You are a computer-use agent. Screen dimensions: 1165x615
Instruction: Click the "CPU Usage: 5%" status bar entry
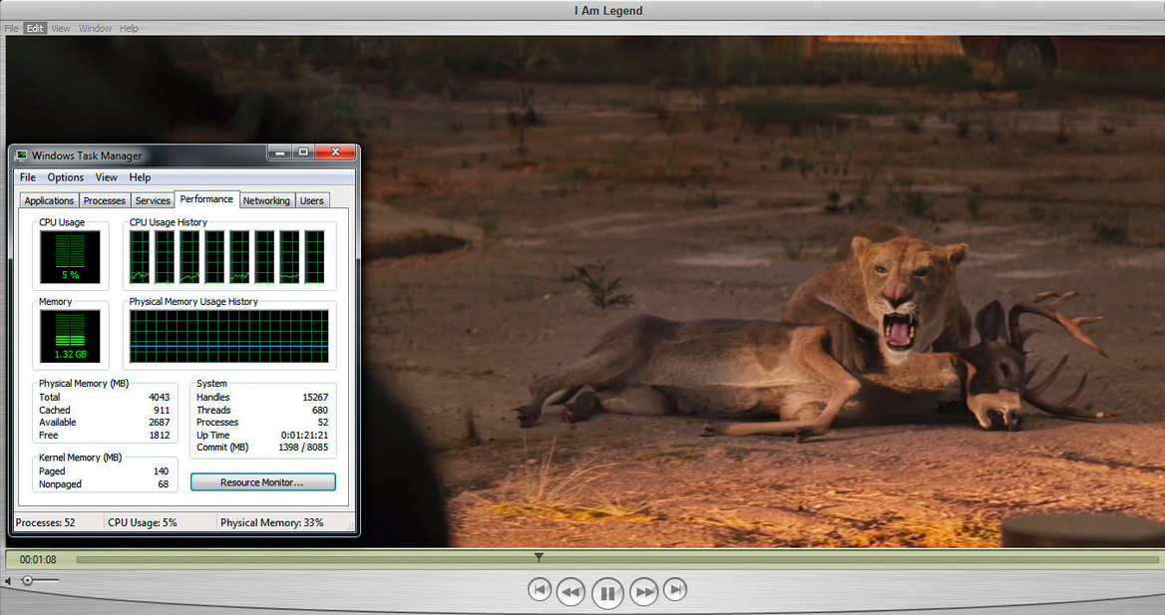(143, 523)
